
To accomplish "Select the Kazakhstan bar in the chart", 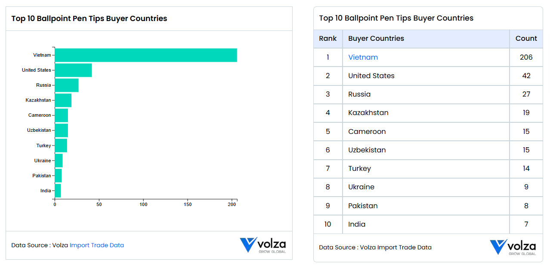I will pos(63,100).
